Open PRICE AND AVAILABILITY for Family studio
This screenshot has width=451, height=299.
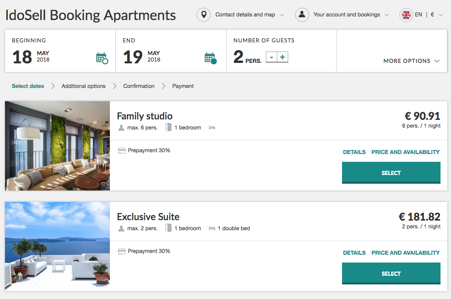tap(405, 152)
